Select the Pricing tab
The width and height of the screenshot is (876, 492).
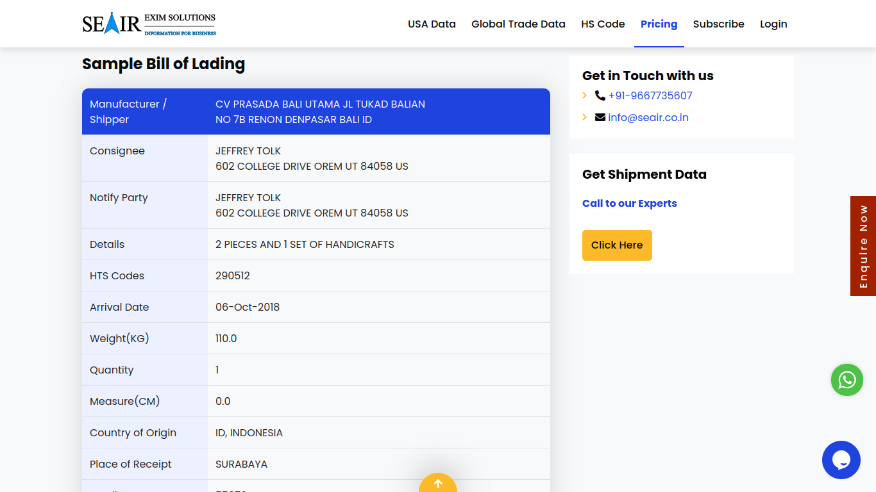[x=659, y=24]
